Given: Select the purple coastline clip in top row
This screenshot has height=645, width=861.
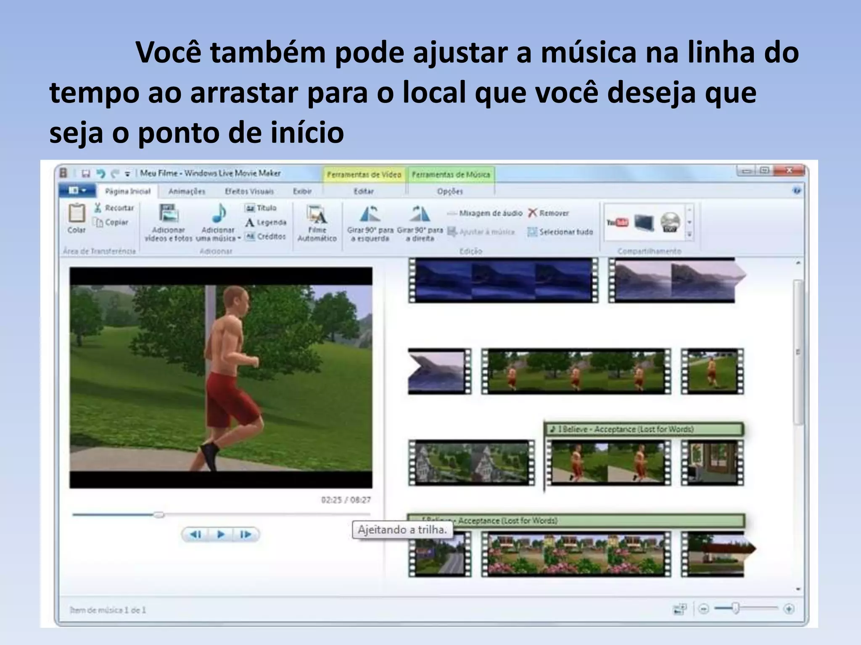Looking at the screenshot, I should [676, 280].
